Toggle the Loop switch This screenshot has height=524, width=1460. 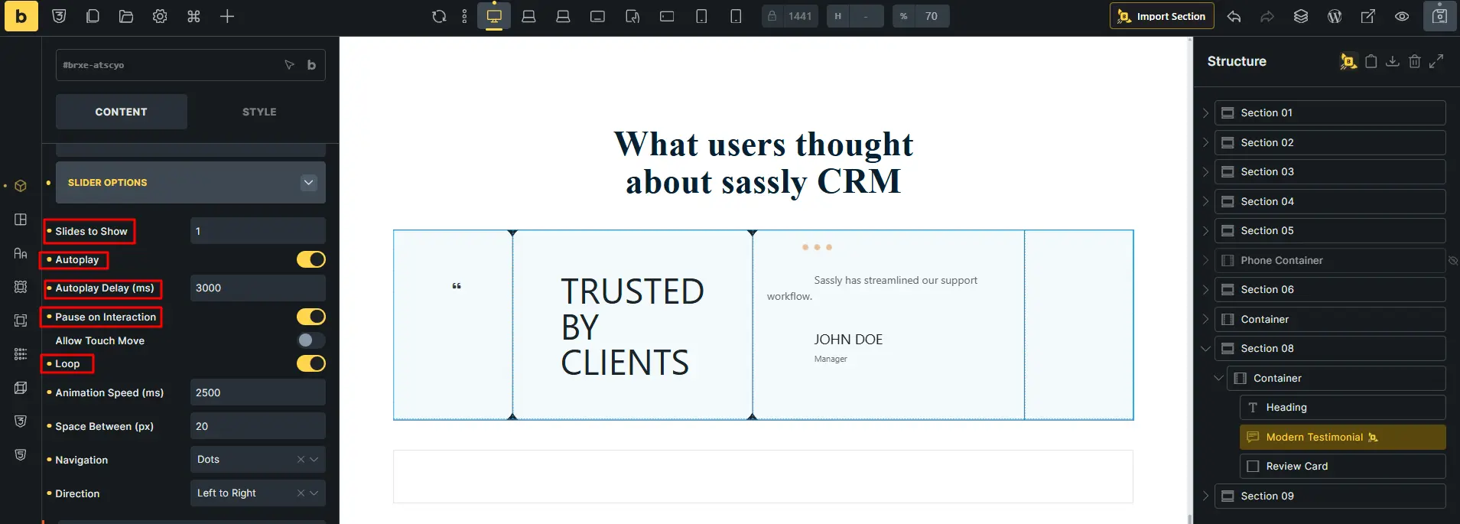(x=311, y=363)
